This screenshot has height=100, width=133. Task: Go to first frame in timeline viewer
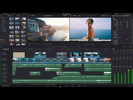85,44
